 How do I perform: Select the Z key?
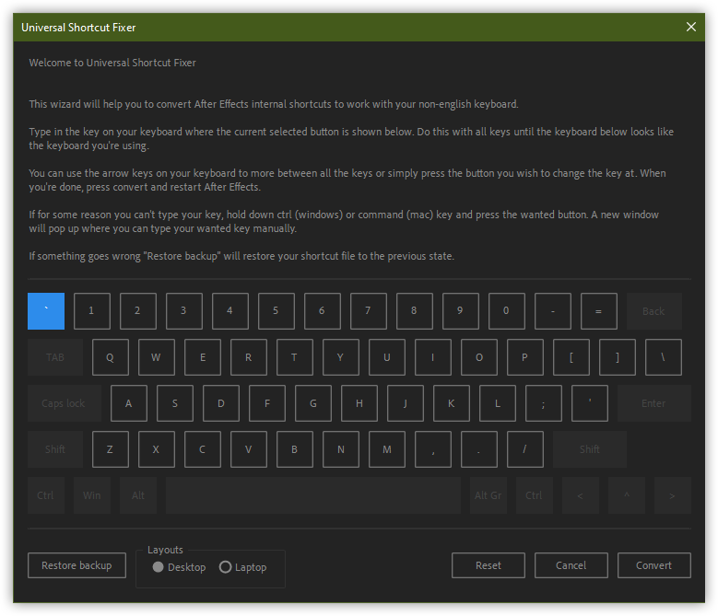111,449
